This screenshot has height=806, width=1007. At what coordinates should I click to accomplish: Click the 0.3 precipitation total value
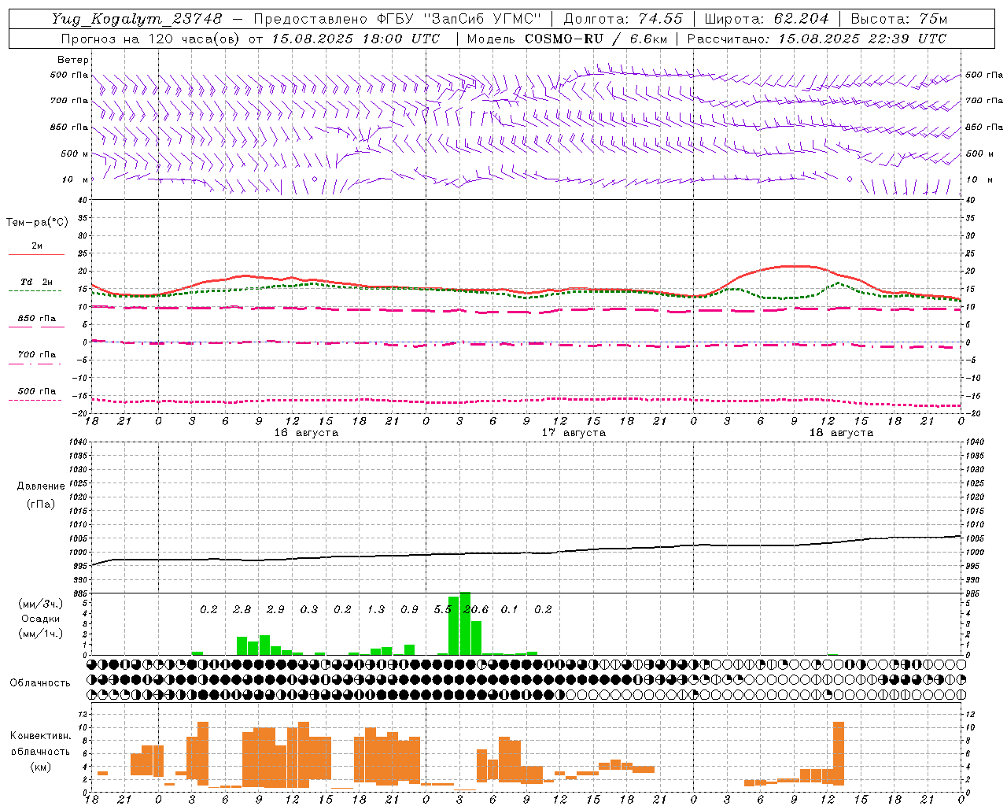point(309,609)
